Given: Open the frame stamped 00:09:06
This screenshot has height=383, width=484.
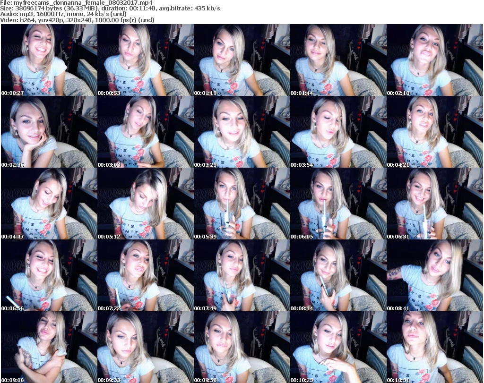Looking at the screenshot, I should click(49, 347).
